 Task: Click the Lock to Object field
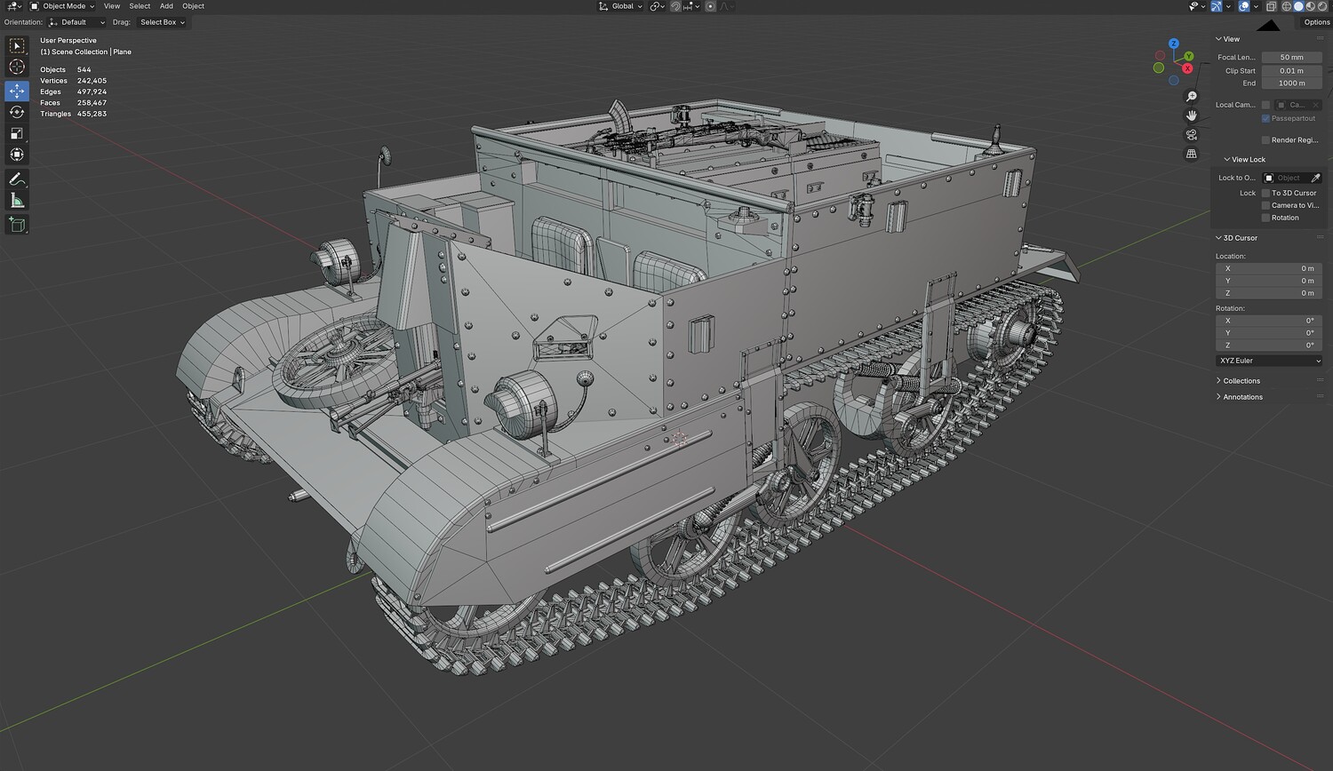pos(1285,178)
